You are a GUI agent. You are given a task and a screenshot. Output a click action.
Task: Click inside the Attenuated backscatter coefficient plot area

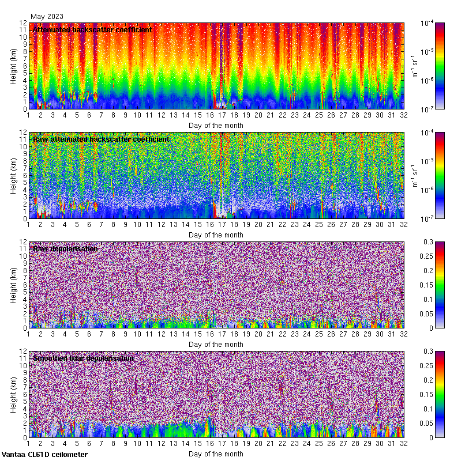coord(216,66)
